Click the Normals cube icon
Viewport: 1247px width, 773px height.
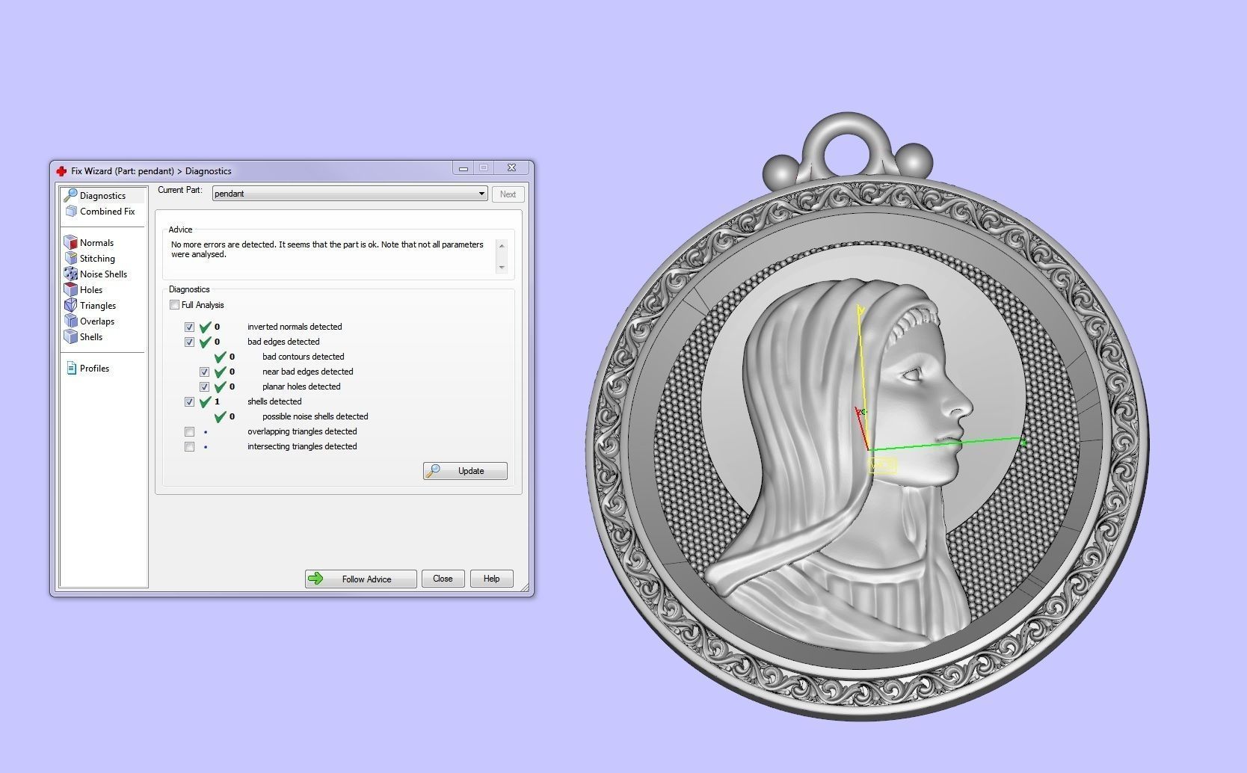pos(70,242)
